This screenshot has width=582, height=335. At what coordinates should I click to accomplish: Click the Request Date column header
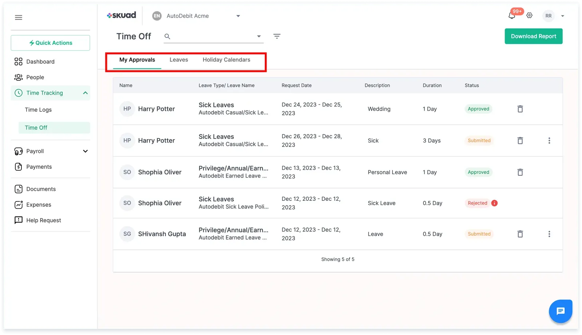[296, 85]
